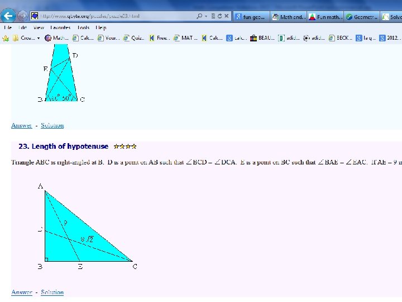Switch to the 'Geometr...' tab
402x302 pixels.
point(362,17)
